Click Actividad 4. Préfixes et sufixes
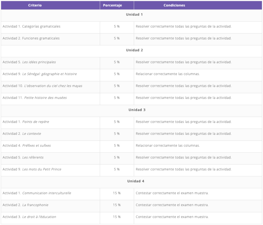 click(27, 146)
